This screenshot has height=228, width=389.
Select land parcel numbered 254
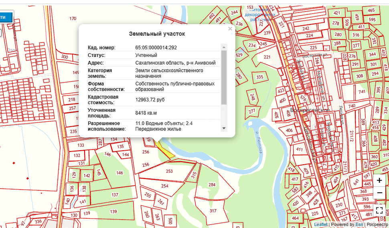165,186
